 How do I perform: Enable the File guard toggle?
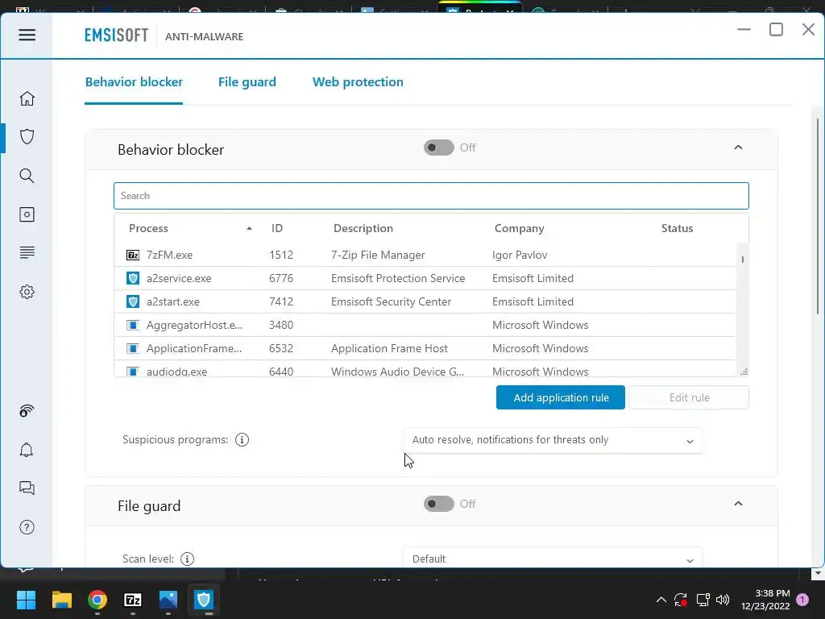coord(439,505)
